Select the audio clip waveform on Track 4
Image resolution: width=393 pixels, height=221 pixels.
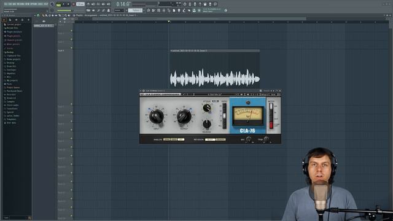click(214, 78)
